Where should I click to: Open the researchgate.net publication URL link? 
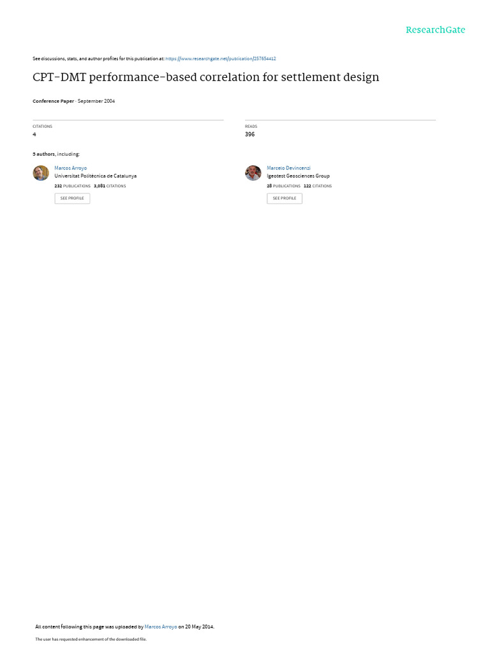tap(220, 59)
